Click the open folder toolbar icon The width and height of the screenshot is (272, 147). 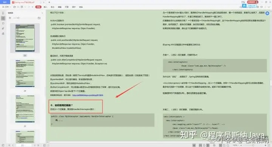click(15, 7)
